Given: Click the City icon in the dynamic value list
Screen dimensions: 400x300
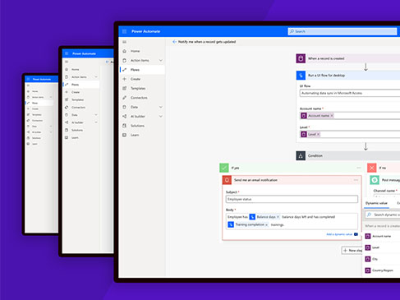Looking at the screenshot, I should [x=368, y=259].
